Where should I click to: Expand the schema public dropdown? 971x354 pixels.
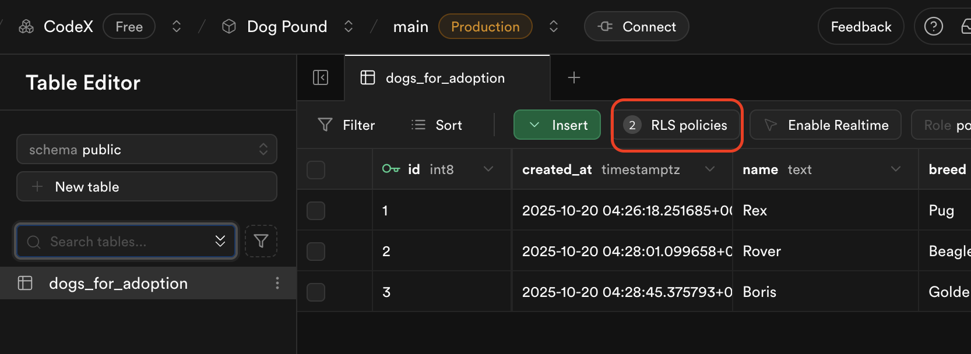pyautogui.click(x=146, y=150)
